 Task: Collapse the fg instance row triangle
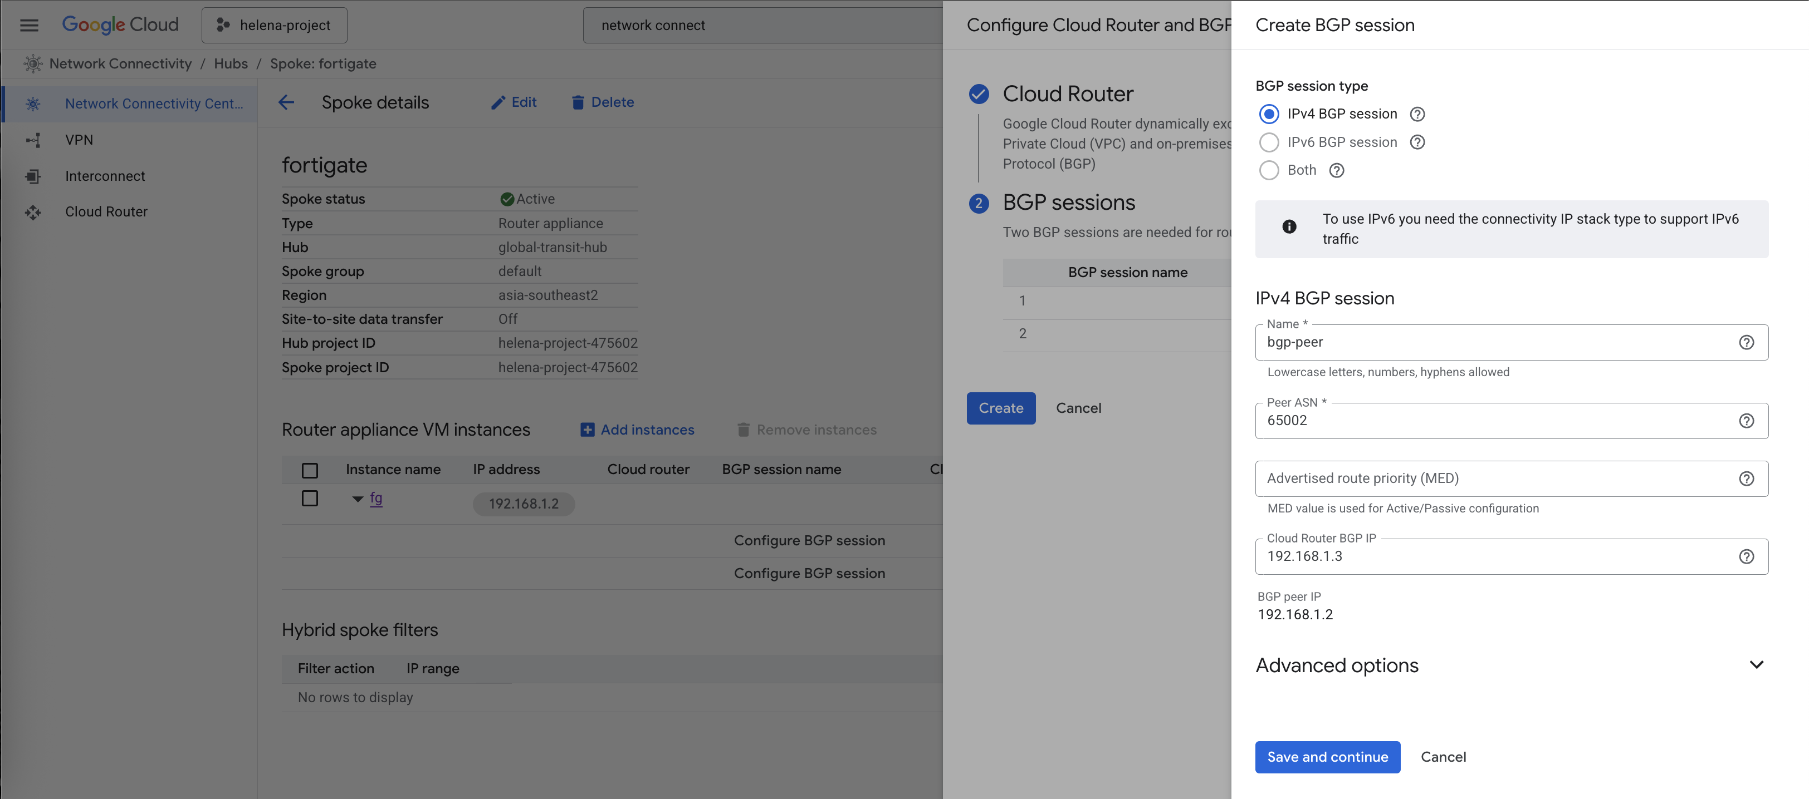(358, 500)
